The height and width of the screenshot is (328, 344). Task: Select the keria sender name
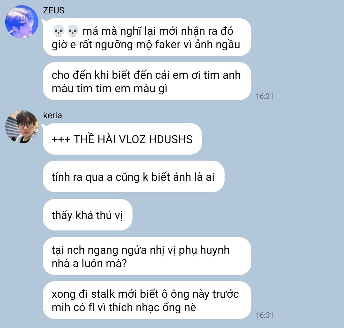tap(53, 115)
